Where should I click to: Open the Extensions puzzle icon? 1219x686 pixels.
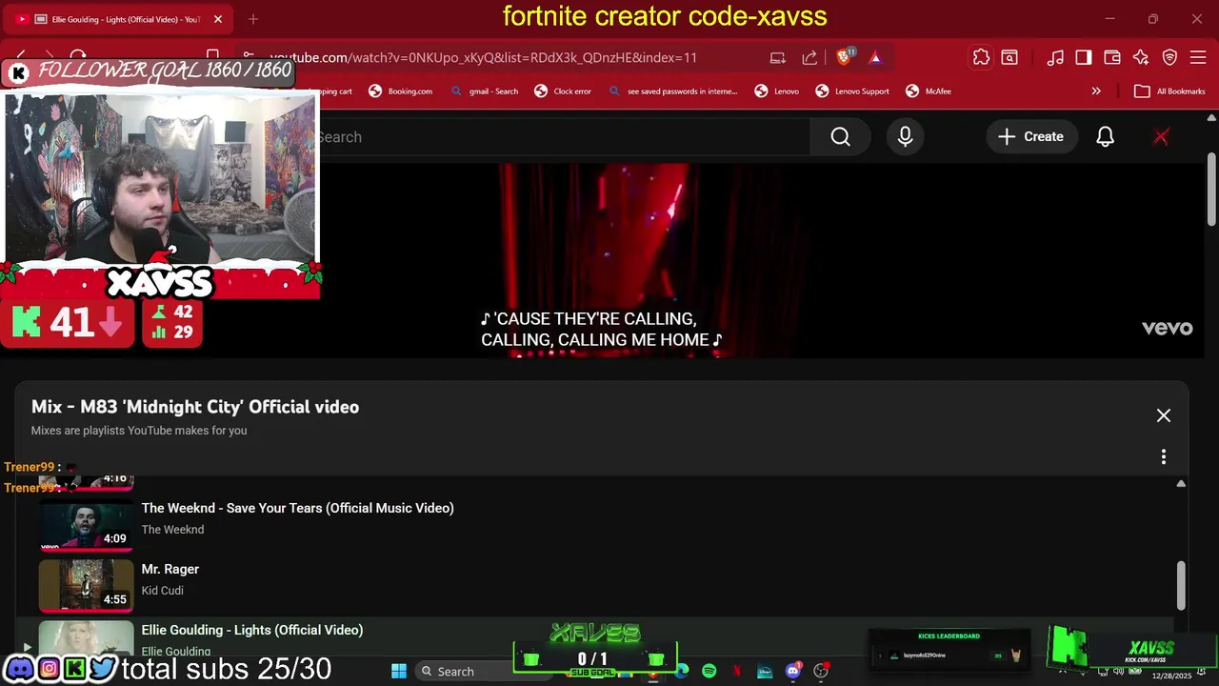click(x=981, y=57)
